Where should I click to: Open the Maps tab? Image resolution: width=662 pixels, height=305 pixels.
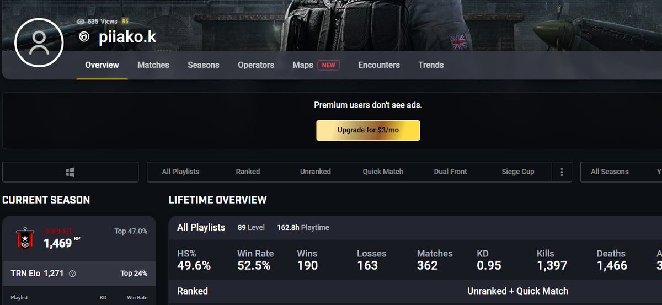(x=303, y=65)
